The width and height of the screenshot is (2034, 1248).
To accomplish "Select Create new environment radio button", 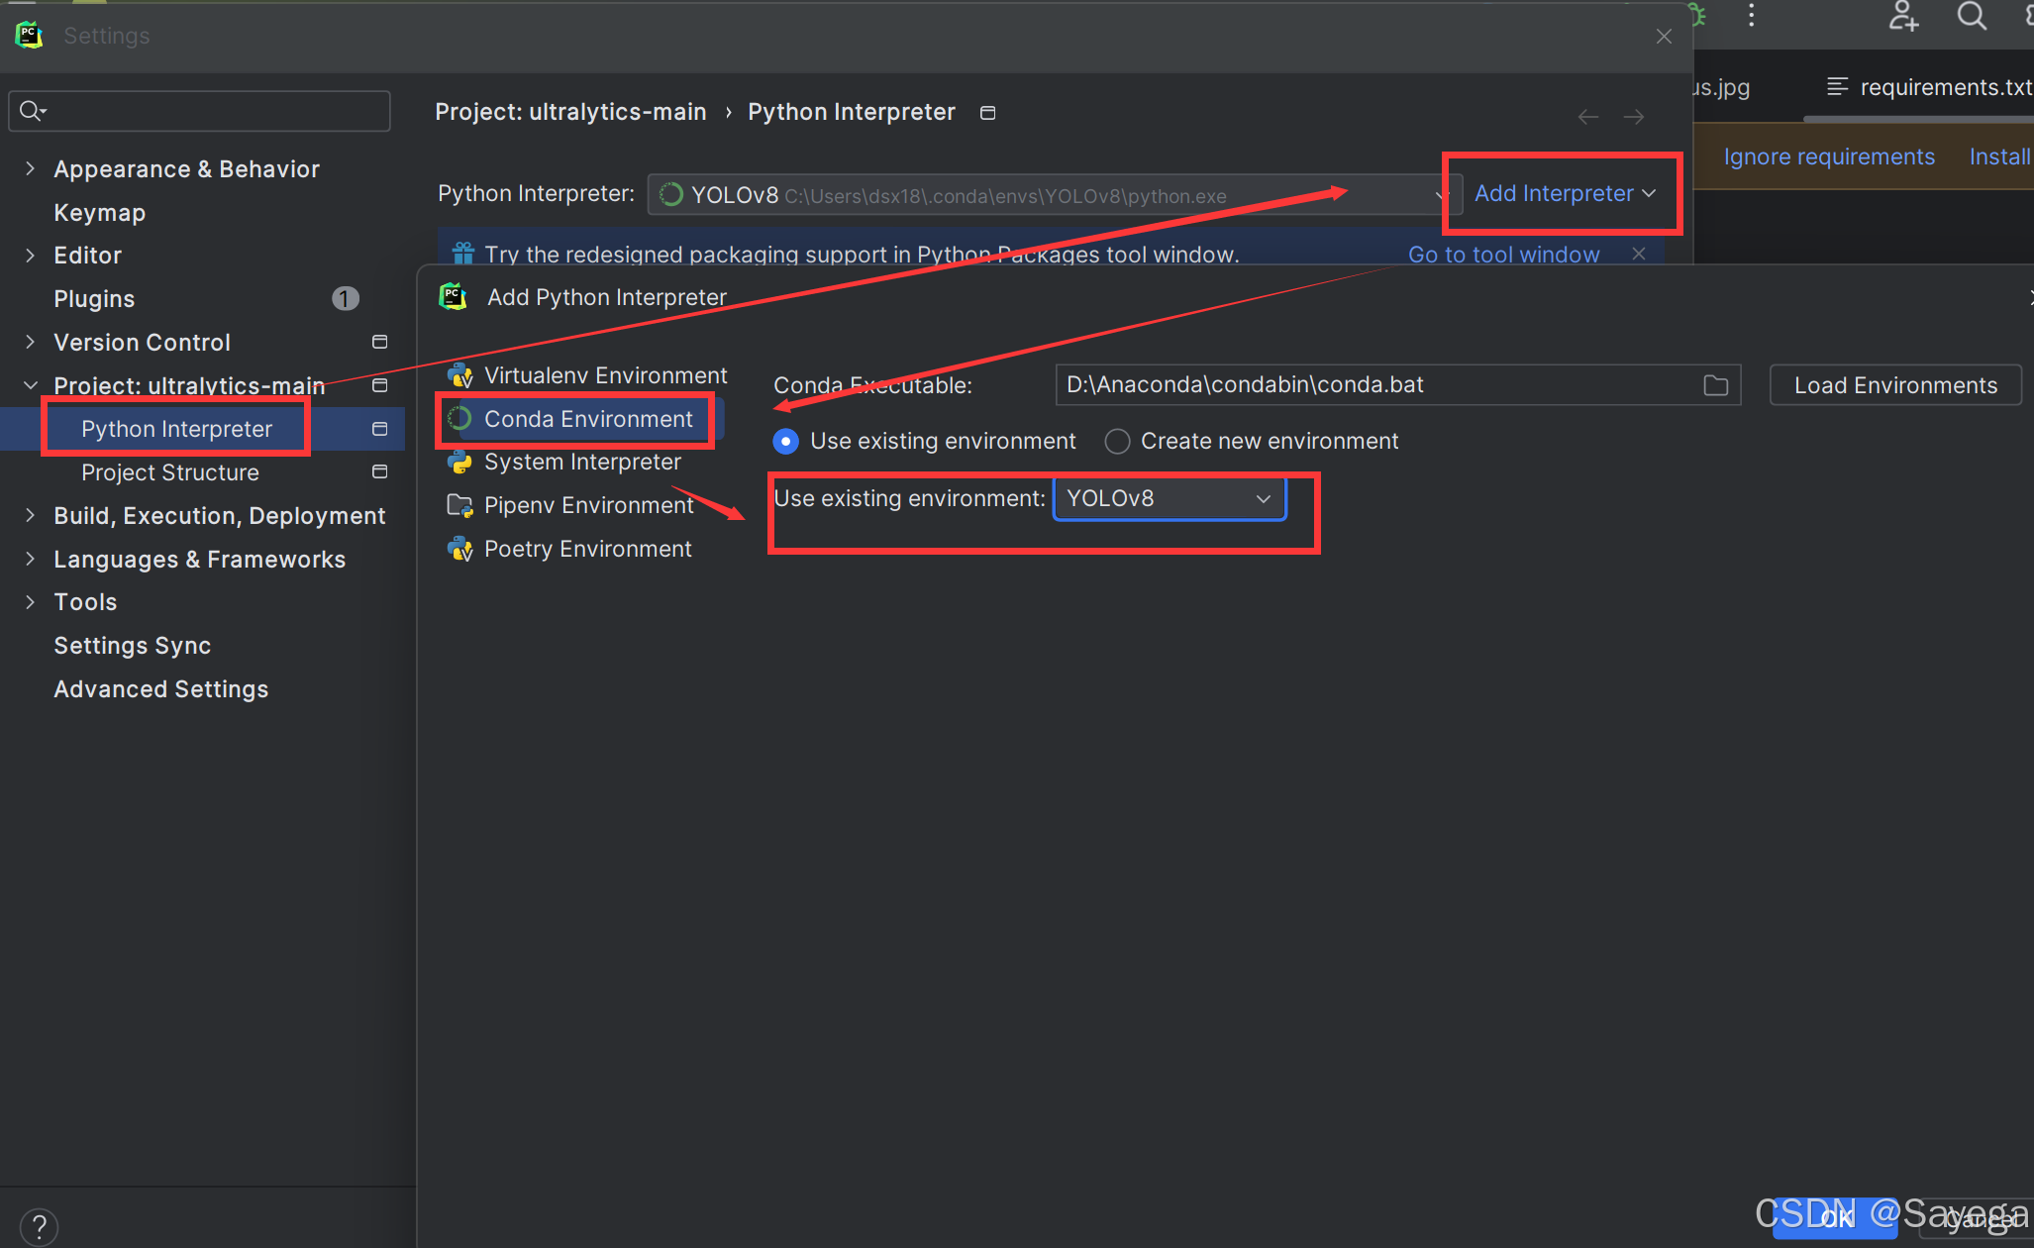I will (1117, 442).
